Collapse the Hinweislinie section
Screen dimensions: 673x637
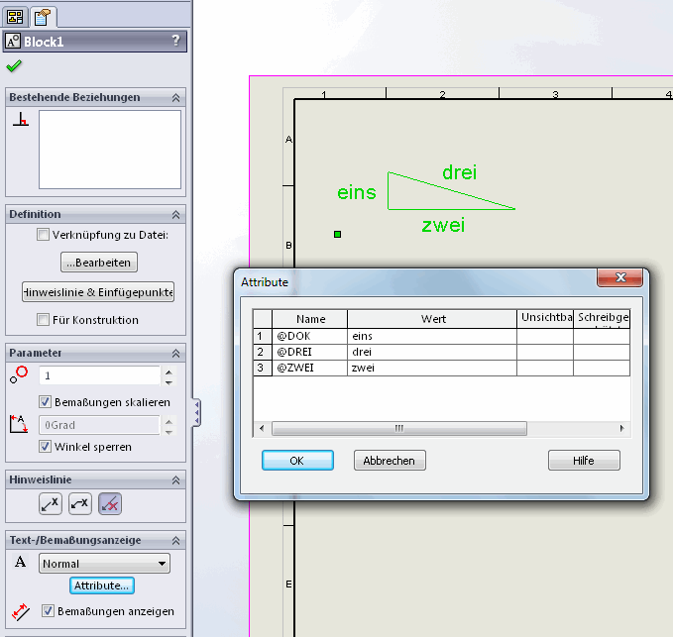coord(176,480)
